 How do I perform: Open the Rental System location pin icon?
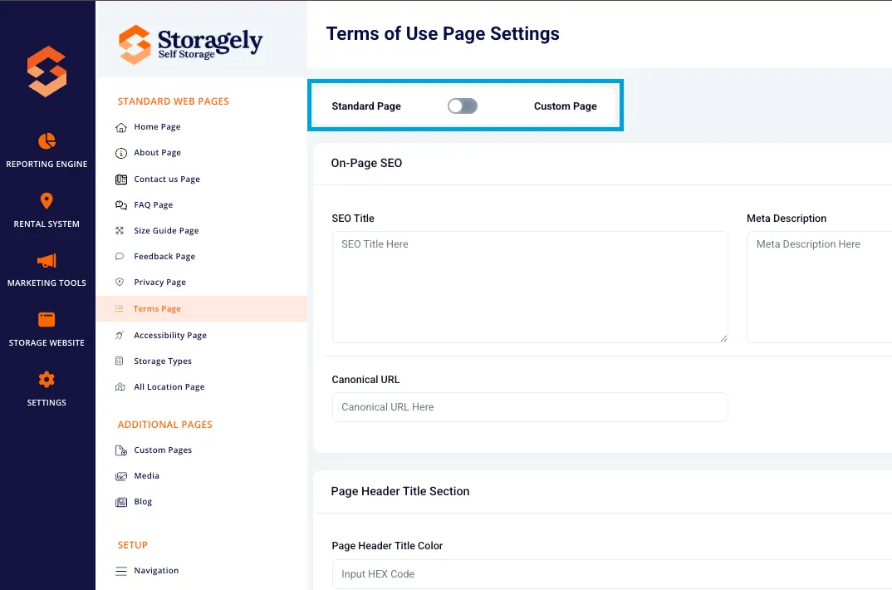(x=47, y=201)
